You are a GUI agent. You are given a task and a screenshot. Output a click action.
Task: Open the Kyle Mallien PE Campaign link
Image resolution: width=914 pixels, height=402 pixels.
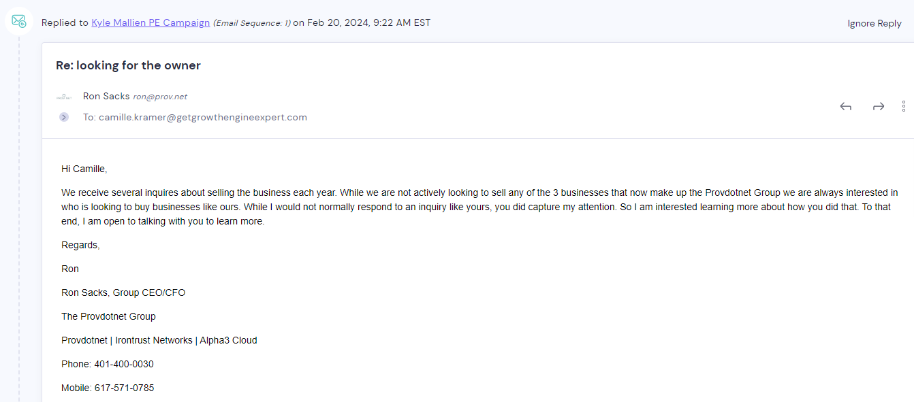[151, 22]
